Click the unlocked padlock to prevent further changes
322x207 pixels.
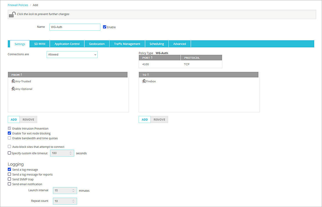point(12,14)
